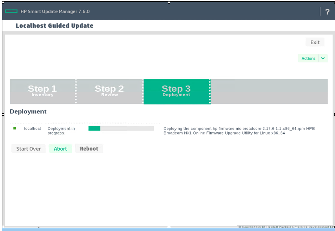Click the Start Over button
The height and width of the screenshot is (231, 335).
pyautogui.click(x=28, y=149)
